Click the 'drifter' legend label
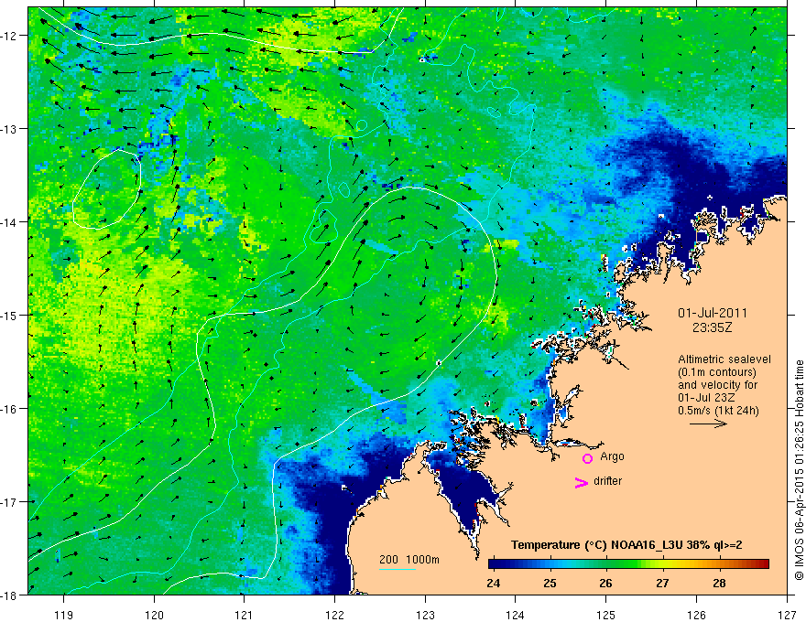Image resolution: width=806 pixels, height=622 pixels. click(607, 481)
